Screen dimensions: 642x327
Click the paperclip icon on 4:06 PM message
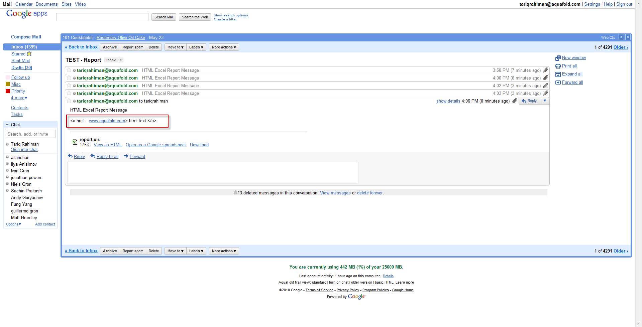[x=514, y=101]
